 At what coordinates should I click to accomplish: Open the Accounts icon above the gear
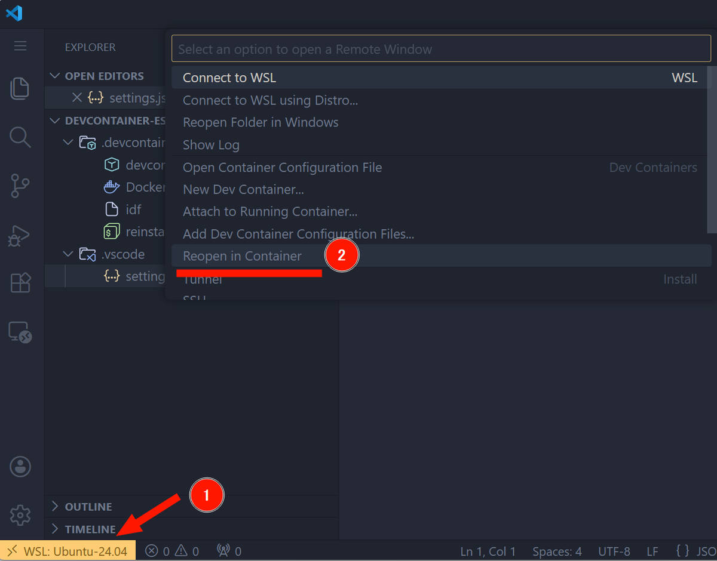pyautogui.click(x=20, y=467)
